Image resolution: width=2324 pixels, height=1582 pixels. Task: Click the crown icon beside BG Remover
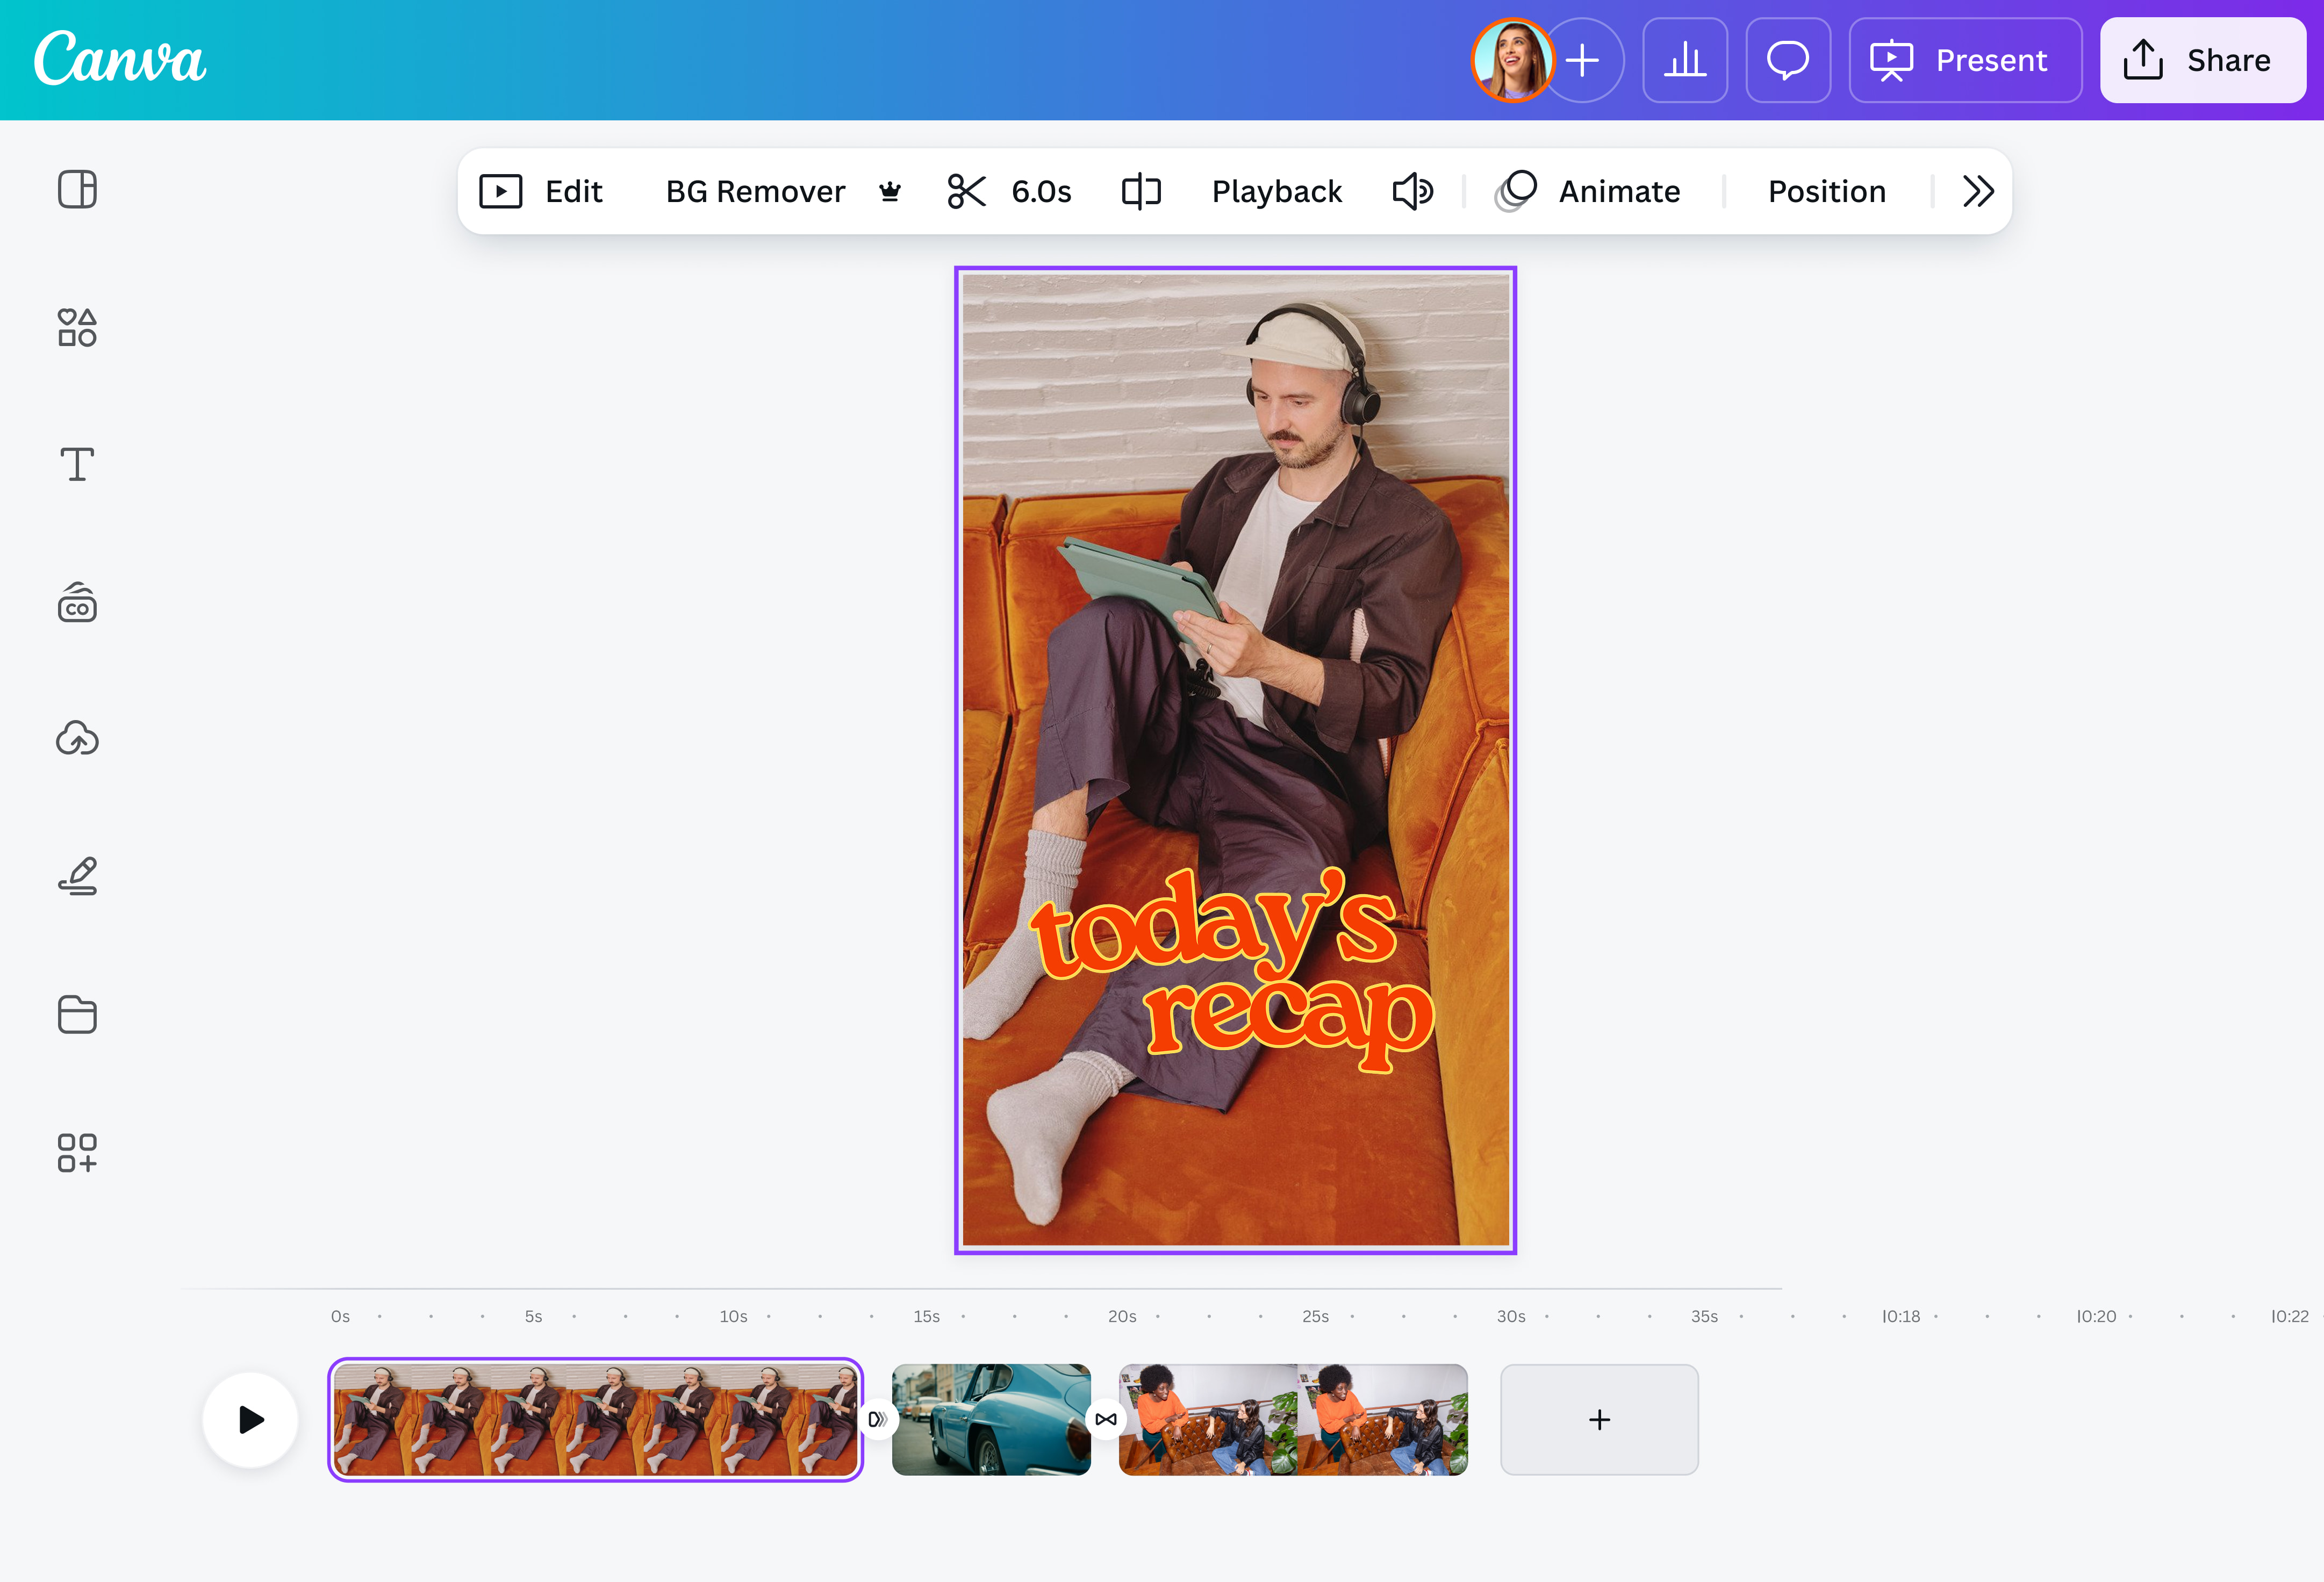(x=890, y=191)
